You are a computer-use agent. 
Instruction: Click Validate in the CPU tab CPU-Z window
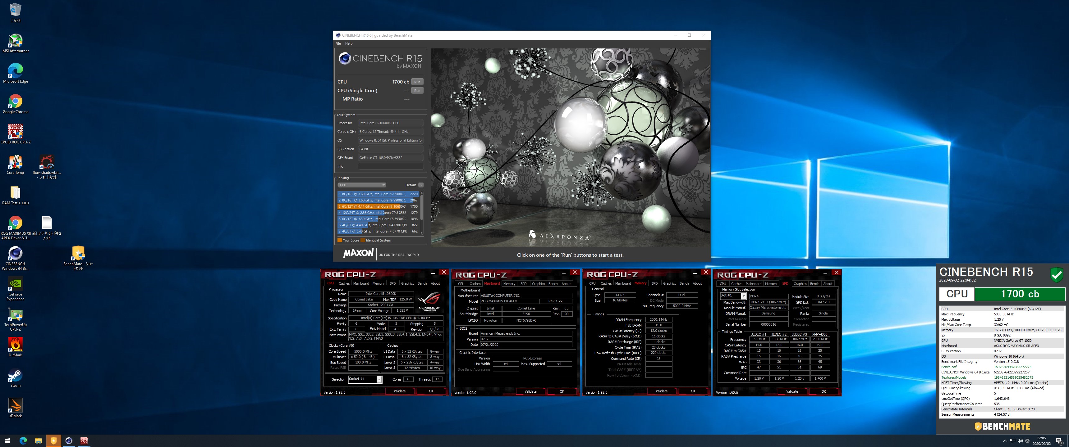click(400, 391)
